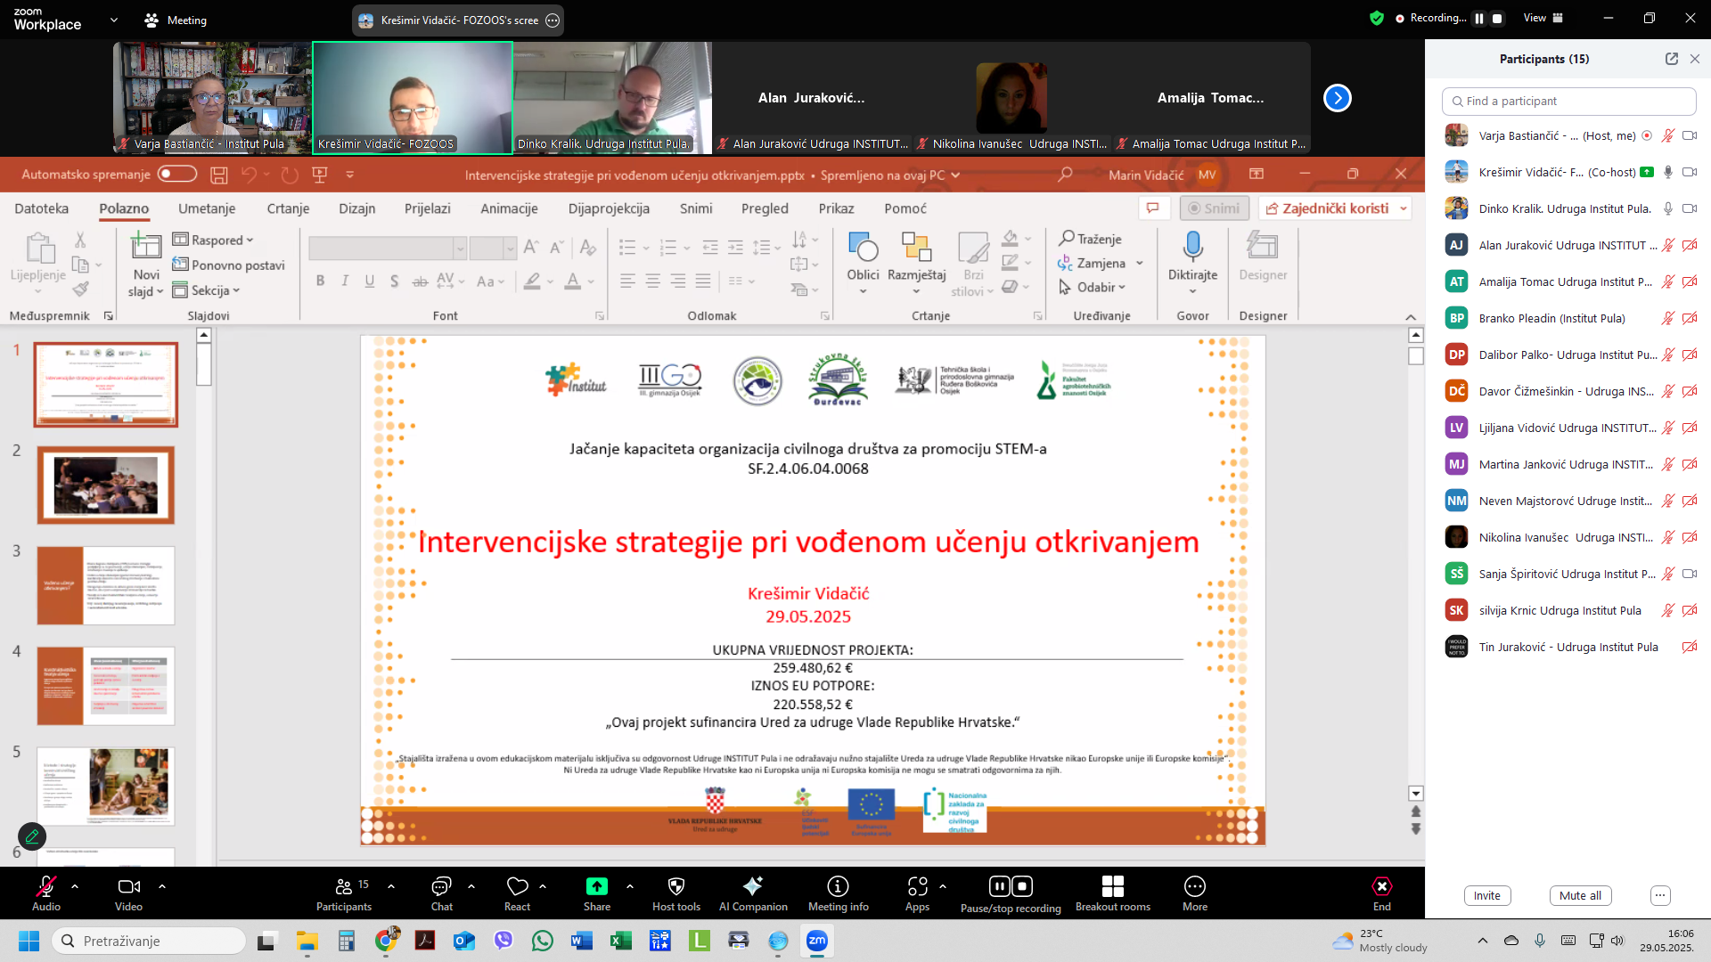The width and height of the screenshot is (1711, 962).
Task: Click the Snimi record button in PowerPoint
Action: [x=1214, y=208]
